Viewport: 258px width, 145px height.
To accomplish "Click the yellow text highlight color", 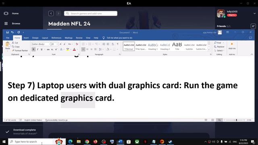I will coord(68,49).
